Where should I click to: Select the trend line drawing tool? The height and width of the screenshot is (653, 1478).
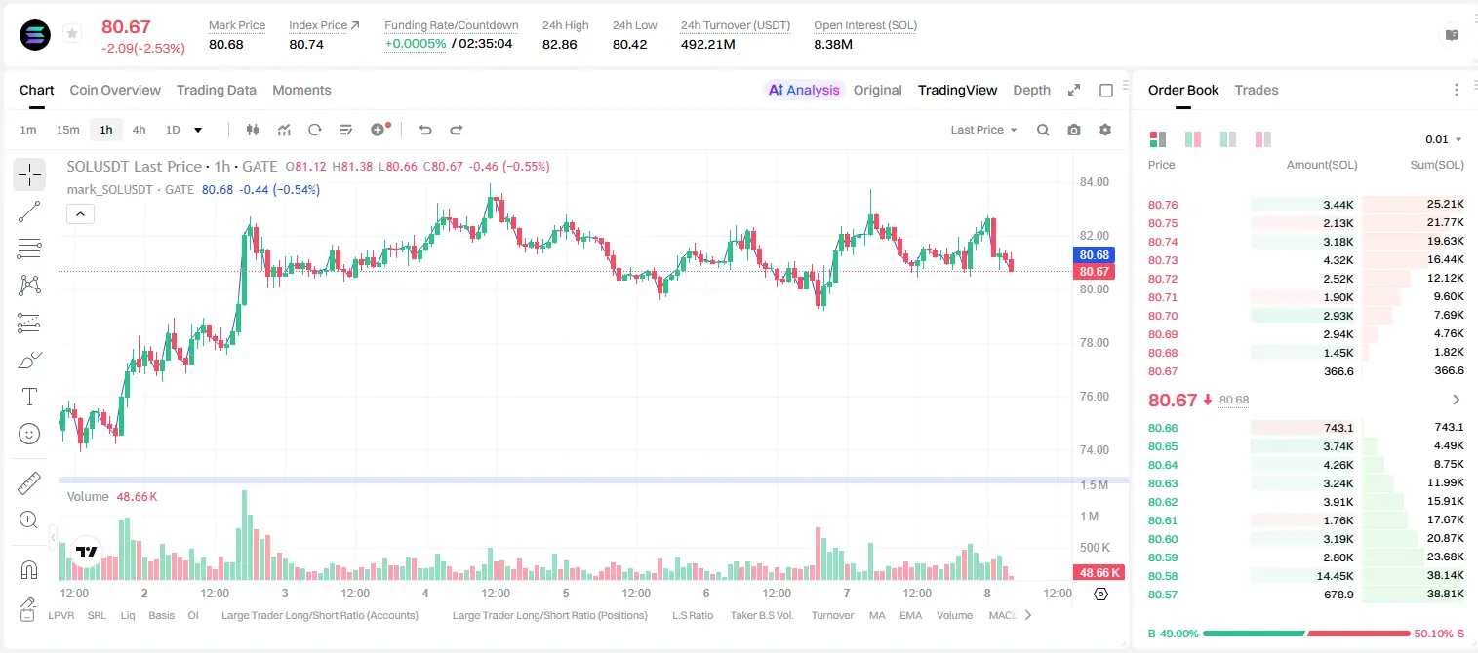29,211
